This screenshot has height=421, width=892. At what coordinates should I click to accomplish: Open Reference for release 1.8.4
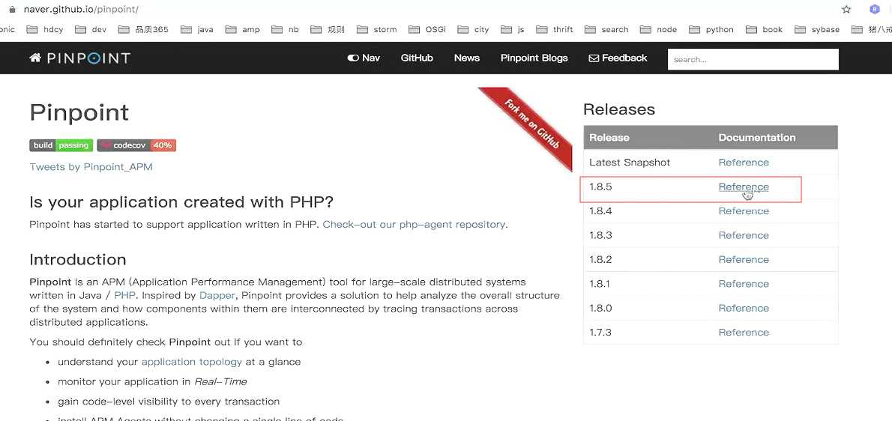tap(744, 211)
